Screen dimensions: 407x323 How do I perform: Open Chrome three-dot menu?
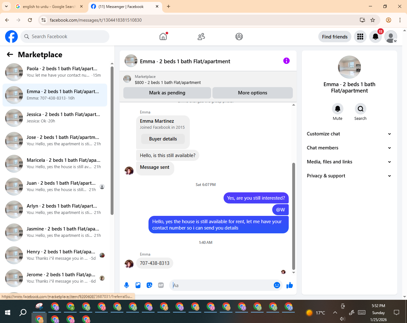coord(400,20)
